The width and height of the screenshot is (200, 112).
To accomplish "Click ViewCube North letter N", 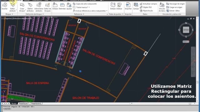I will [x=186, y=23].
